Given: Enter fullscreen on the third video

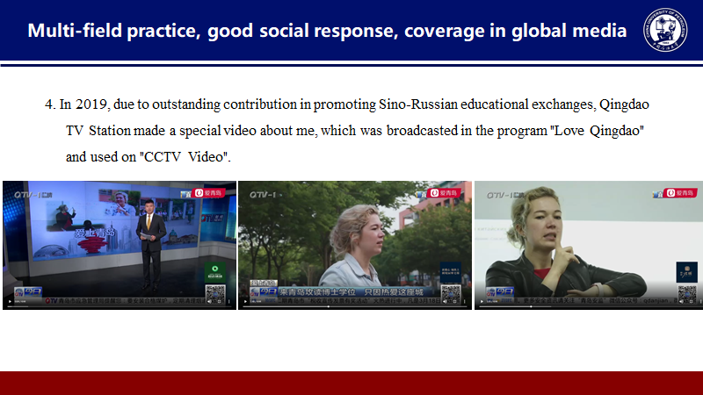Looking at the screenshot, I should coord(686,303).
